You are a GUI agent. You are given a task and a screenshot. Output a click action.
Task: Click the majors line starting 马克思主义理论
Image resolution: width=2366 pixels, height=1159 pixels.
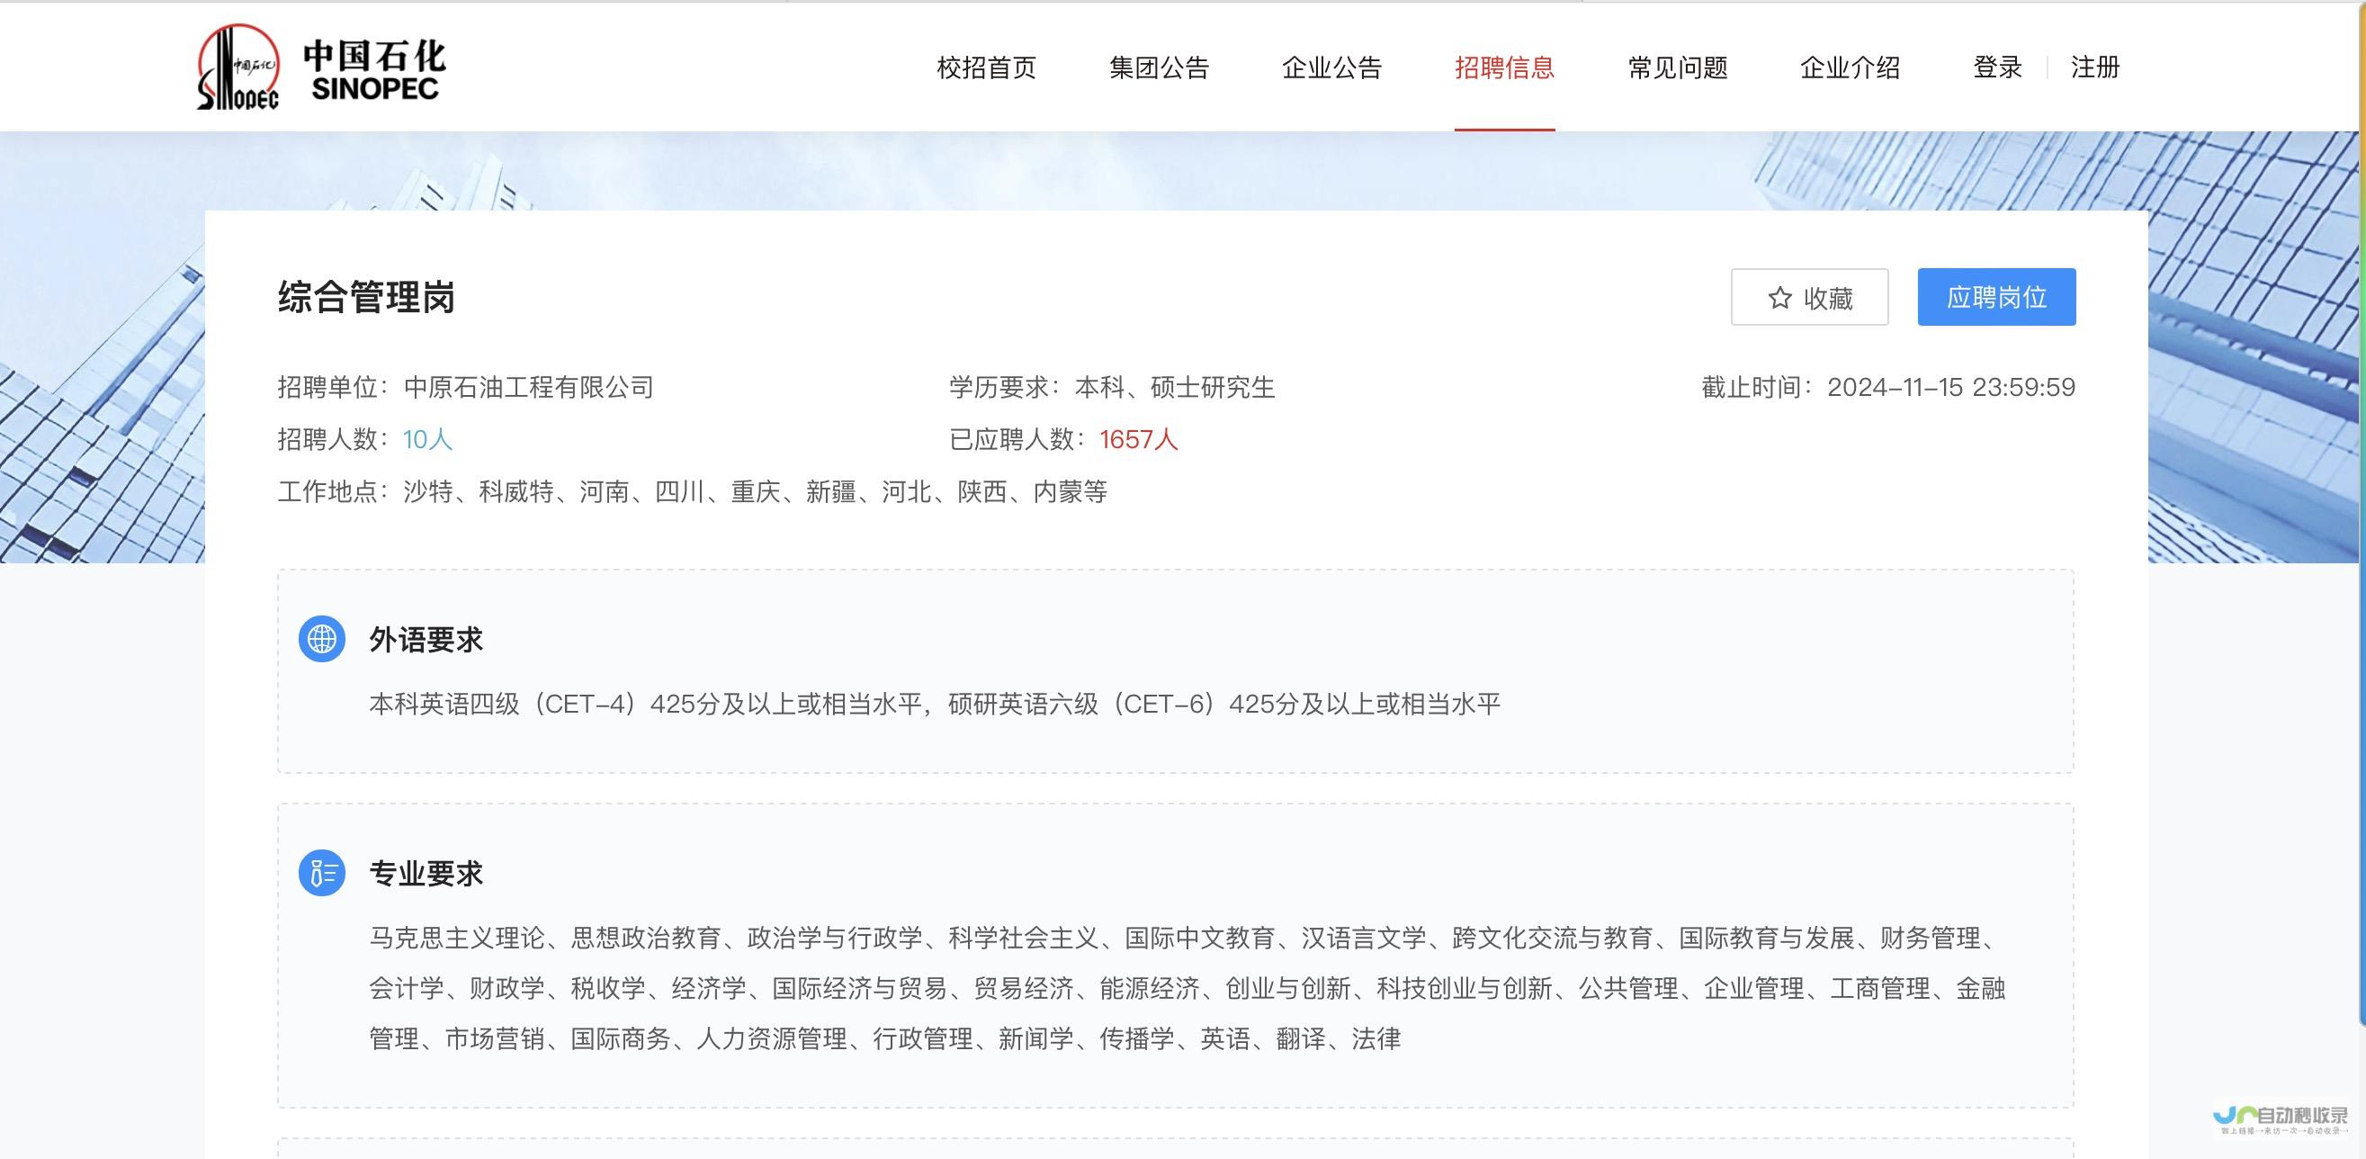click(1187, 938)
